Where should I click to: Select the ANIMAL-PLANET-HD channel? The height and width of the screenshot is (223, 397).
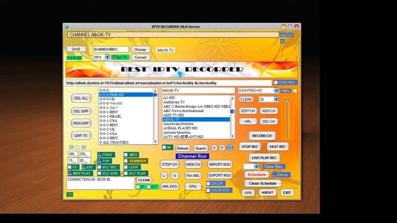(x=196, y=128)
